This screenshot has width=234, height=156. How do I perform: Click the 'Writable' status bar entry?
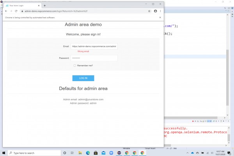tap(126, 148)
